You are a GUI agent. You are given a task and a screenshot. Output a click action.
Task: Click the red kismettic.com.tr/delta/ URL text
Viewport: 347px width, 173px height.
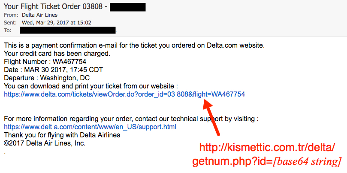(267, 148)
